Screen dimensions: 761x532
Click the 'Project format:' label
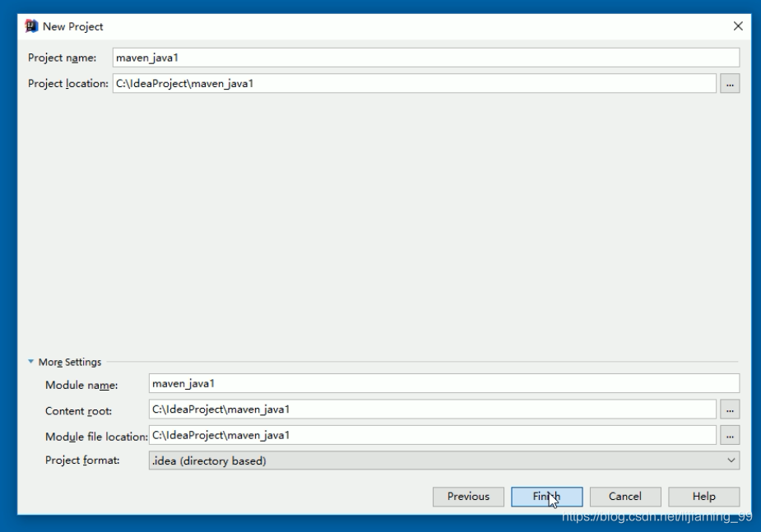pyautogui.click(x=82, y=460)
